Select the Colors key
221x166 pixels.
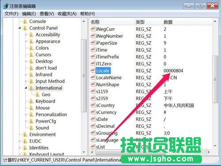pos(42,48)
